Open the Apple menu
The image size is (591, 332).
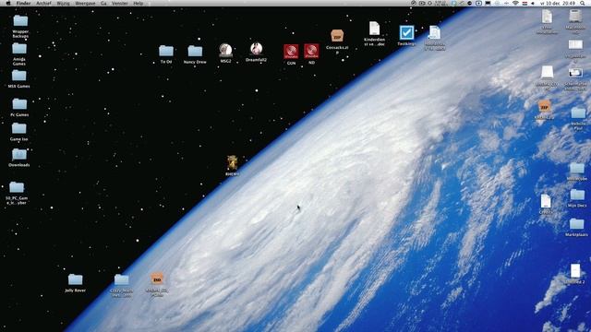8,3
